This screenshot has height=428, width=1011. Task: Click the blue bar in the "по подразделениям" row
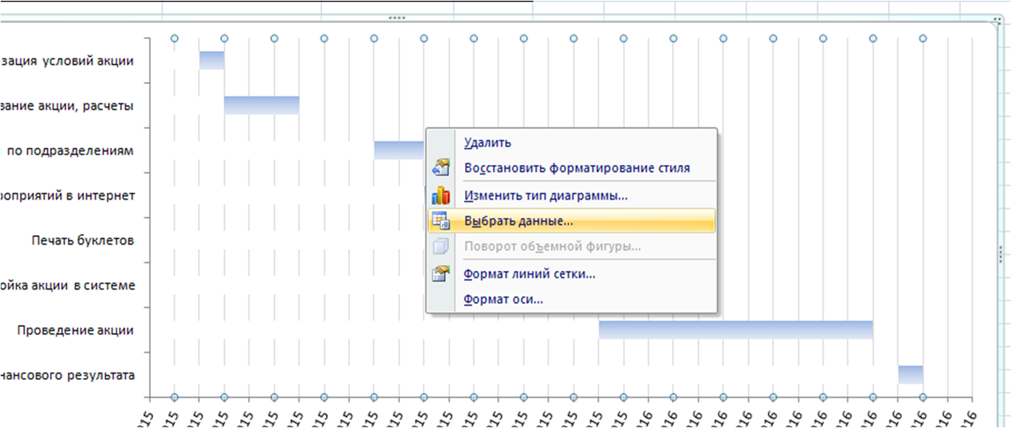[399, 150]
